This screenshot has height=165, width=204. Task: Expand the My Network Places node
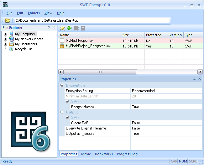(5, 39)
